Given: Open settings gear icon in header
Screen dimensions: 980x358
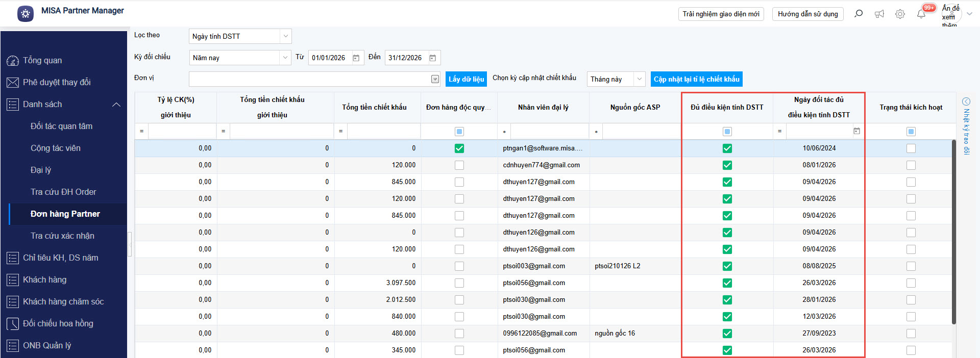Looking at the screenshot, I should pyautogui.click(x=900, y=14).
